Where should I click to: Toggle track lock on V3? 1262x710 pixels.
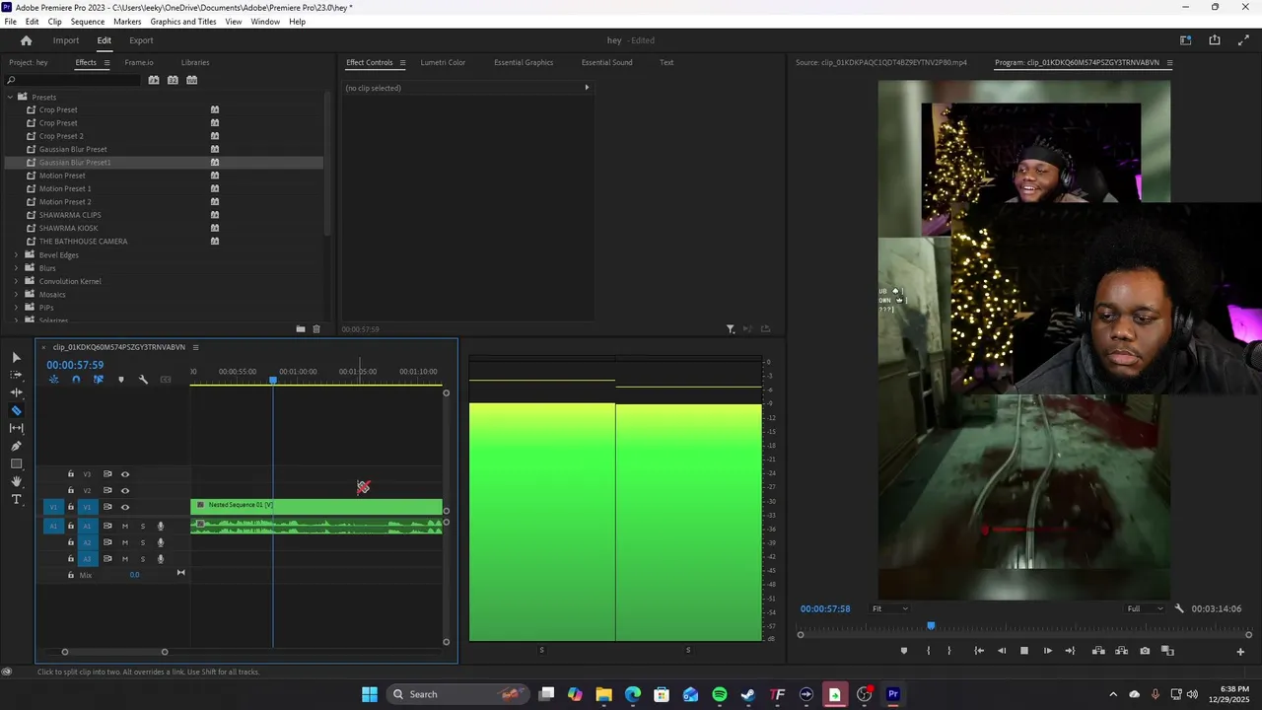click(70, 474)
